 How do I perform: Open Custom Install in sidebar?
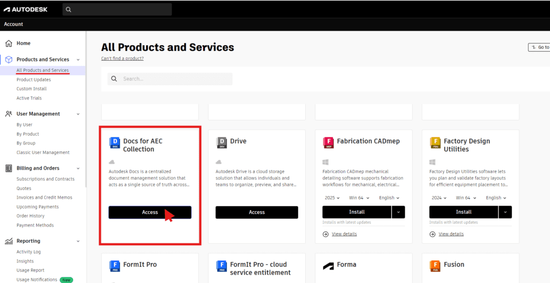[x=32, y=89]
